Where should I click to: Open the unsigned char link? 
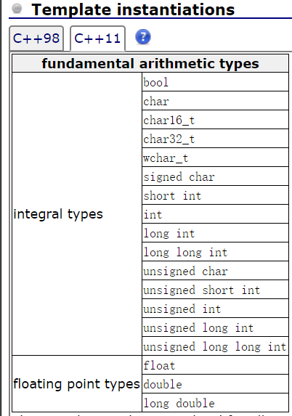(x=185, y=271)
